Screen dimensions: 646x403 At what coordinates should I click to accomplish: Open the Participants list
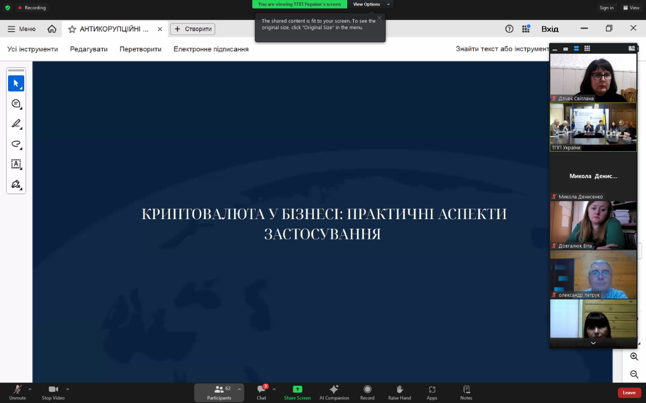point(219,392)
